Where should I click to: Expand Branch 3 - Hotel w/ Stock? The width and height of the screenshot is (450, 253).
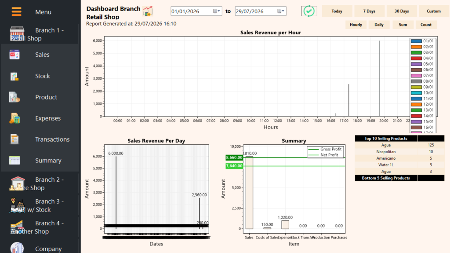pos(40,205)
